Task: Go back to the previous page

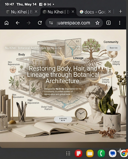Action: (18, 23)
